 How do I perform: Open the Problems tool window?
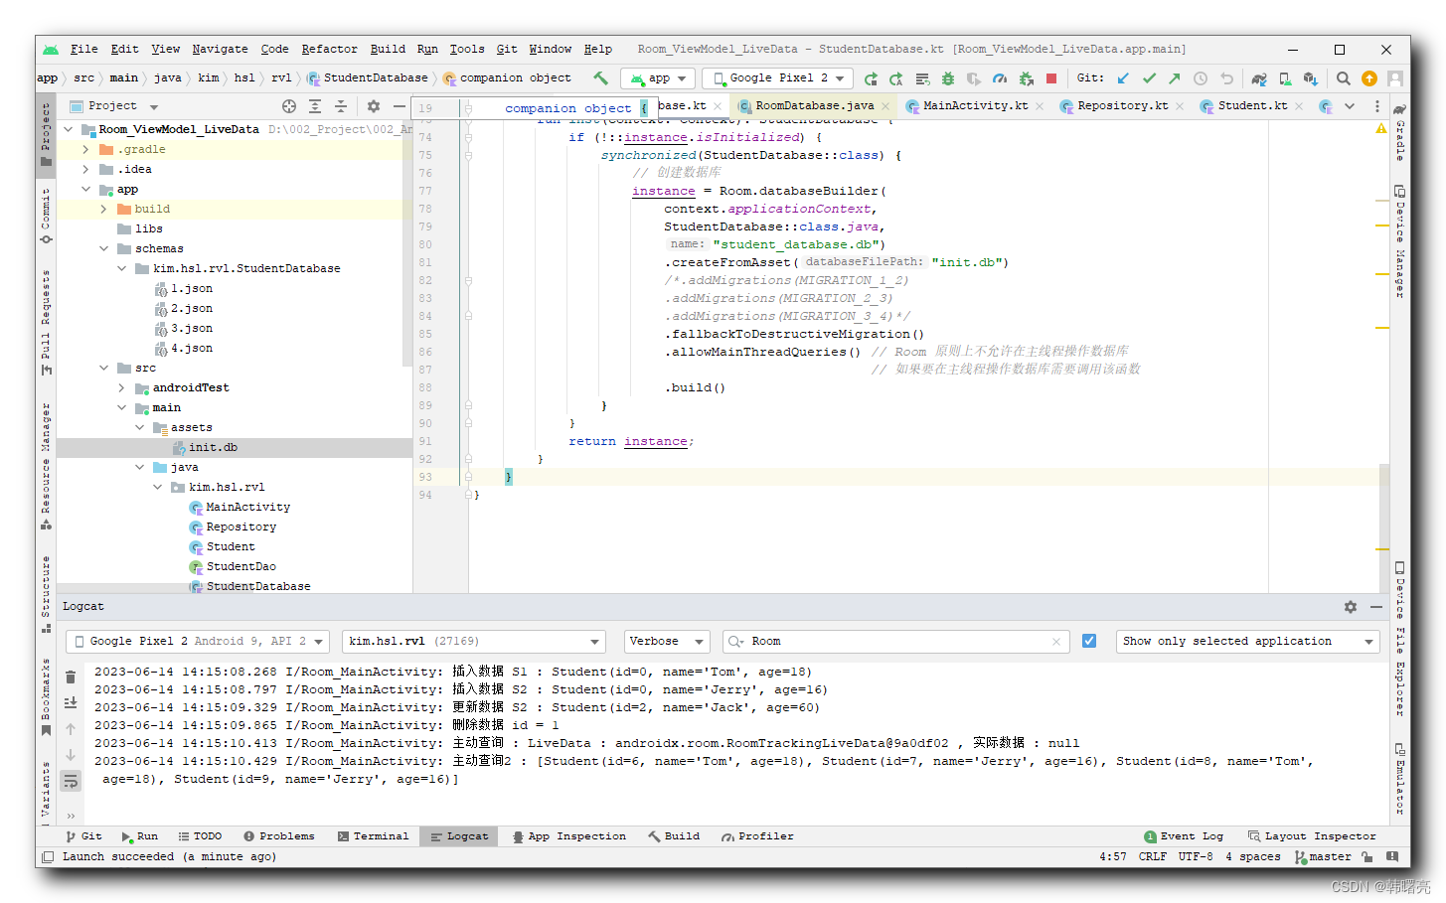tap(279, 836)
